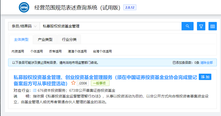The width and height of the screenshot is (221, 116).
Task: Star the J2006 entry as favorite
Action: coord(73,83)
